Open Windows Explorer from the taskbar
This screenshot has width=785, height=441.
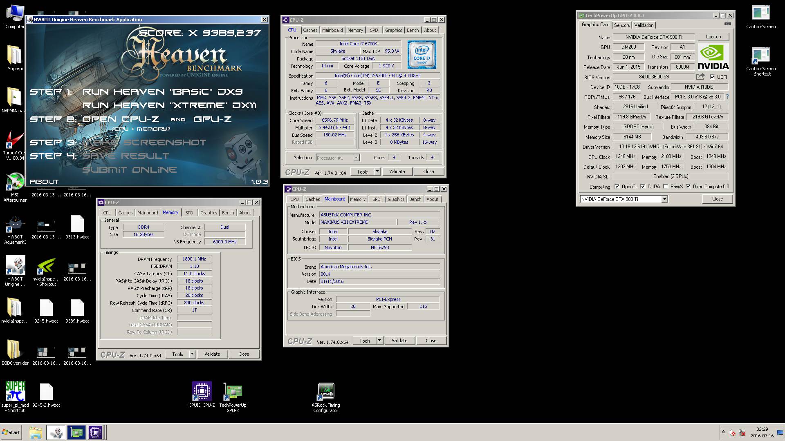pos(36,432)
